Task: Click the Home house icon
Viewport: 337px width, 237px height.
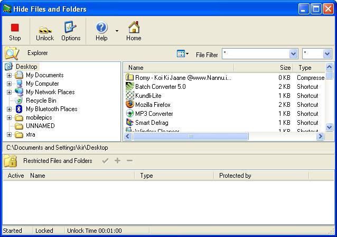Action: [134, 27]
